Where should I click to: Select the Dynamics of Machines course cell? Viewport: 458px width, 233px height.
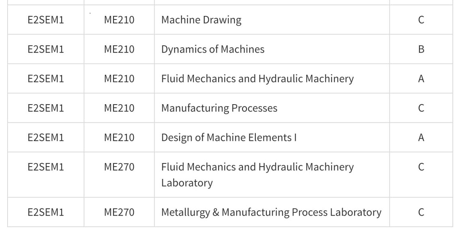click(x=272, y=49)
